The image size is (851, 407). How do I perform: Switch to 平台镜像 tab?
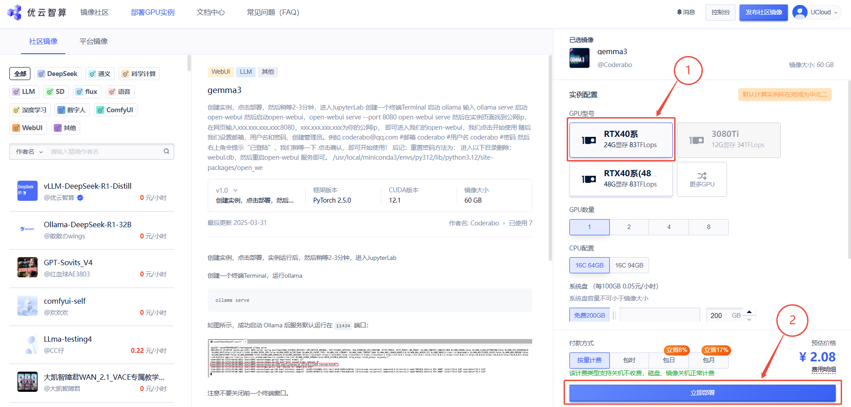point(94,41)
